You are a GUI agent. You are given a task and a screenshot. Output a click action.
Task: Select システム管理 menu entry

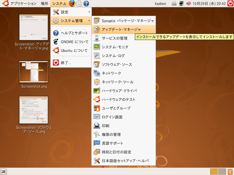pyautogui.click(x=71, y=21)
